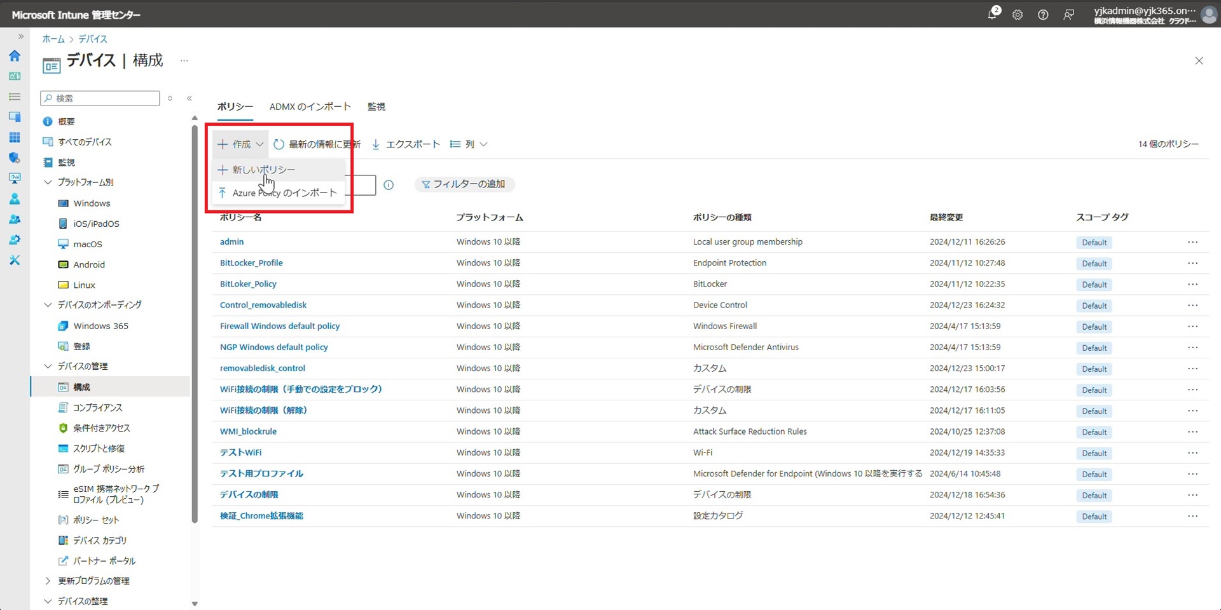This screenshot has width=1221, height=610.
Task: Switch to the 監視 tab
Action: click(x=376, y=107)
